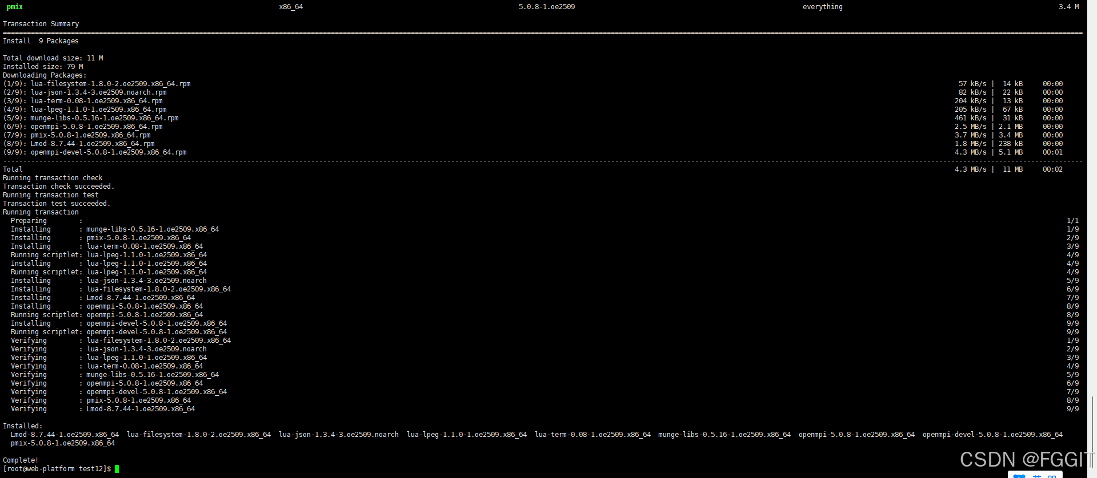Select the 'Complete!' status line
The height and width of the screenshot is (478, 1097).
[x=21, y=460]
